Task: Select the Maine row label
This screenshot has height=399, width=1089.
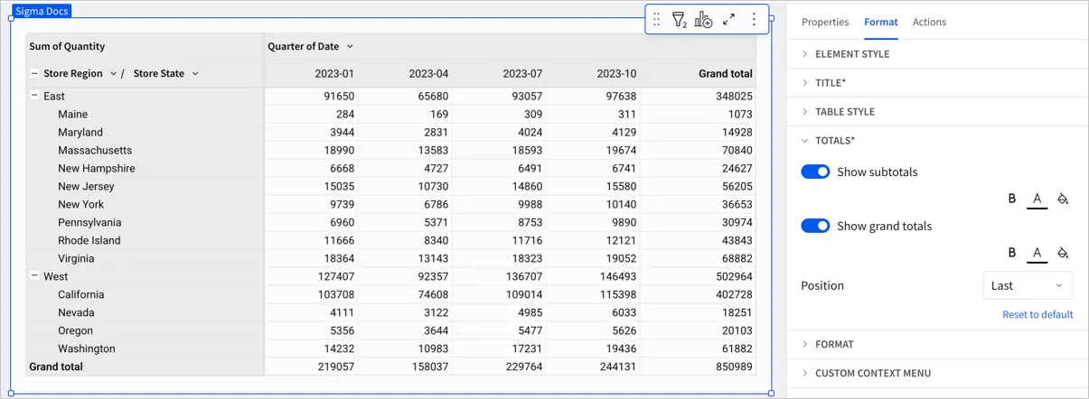Action: point(73,114)
